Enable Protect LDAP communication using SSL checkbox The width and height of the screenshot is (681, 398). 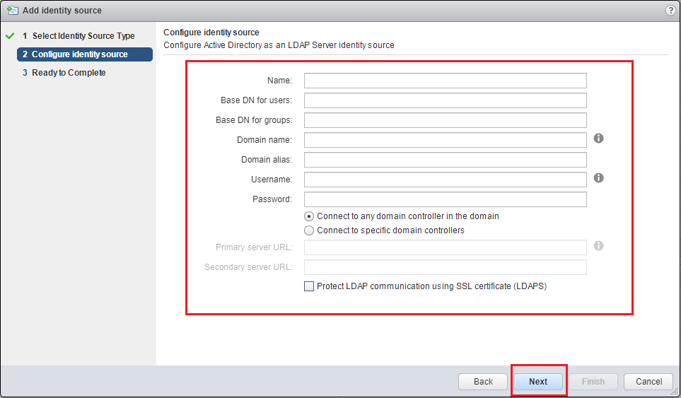point(309,286)
